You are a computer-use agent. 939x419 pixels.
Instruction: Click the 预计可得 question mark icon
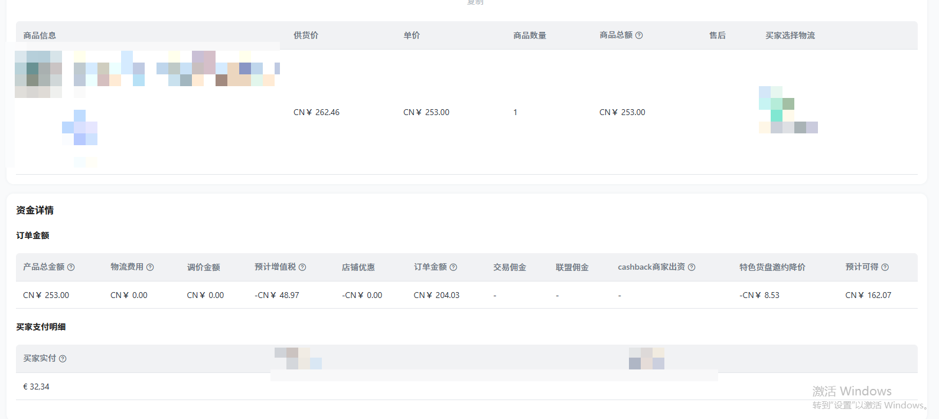pyautogui.click(x=885, y=267)
